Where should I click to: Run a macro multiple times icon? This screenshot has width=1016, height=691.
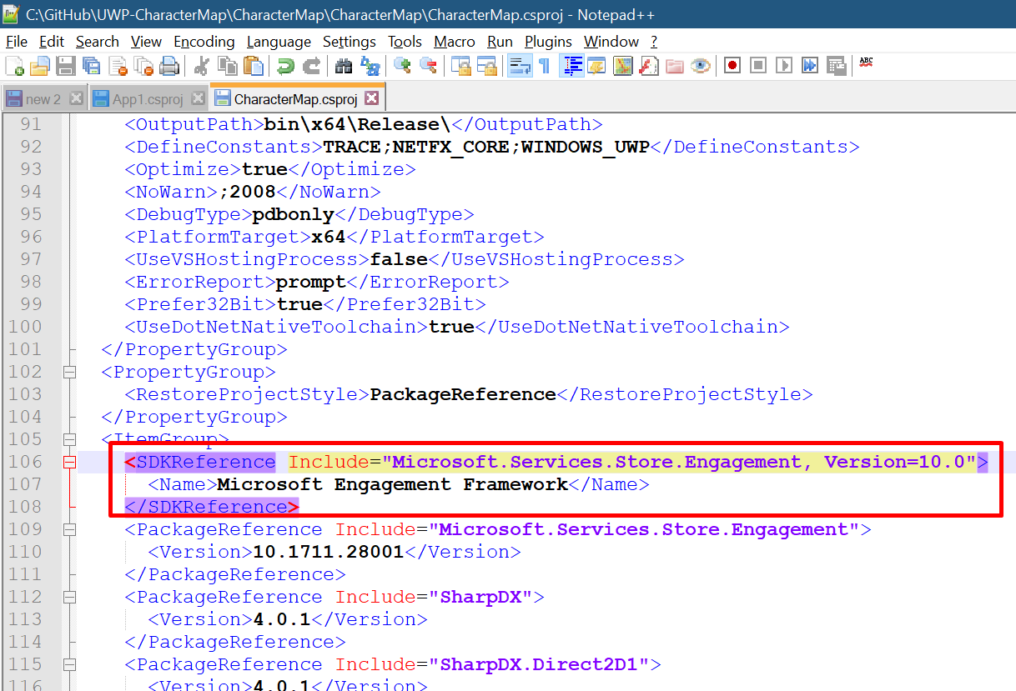[810, 66]
